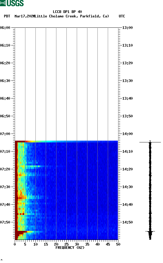Click the 5 Hz frequency tick label
163x263 pixels.
[x=25, y=244]
